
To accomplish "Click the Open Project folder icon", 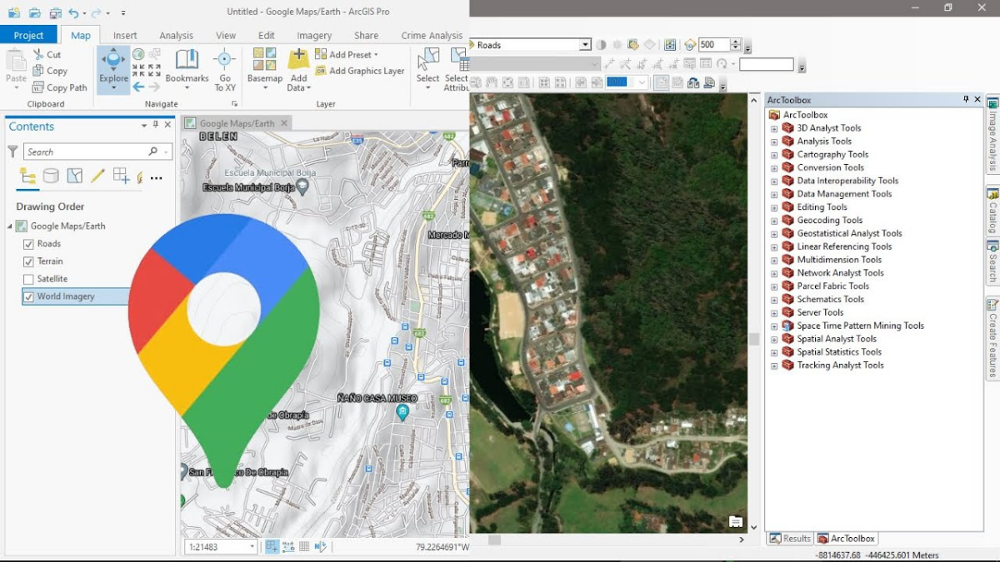I will coord(34,12).
